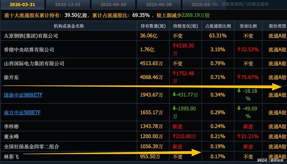Image resolution: width=287 pixels, height=164 pixels.
Task: Click the 0.17% float share ratio
Action: click(218, 157)
